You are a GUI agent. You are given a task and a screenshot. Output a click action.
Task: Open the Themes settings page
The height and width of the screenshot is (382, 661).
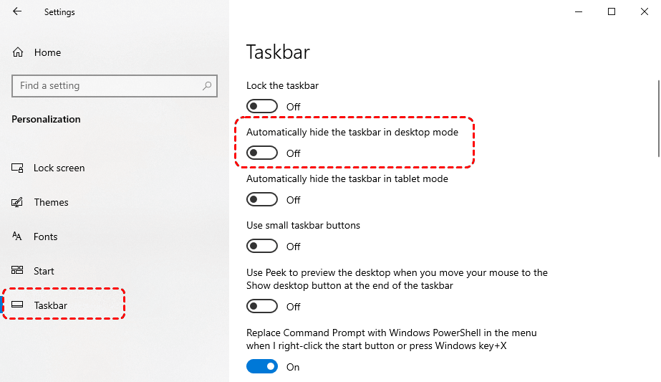pyautogui.click(x=51, y=202)
